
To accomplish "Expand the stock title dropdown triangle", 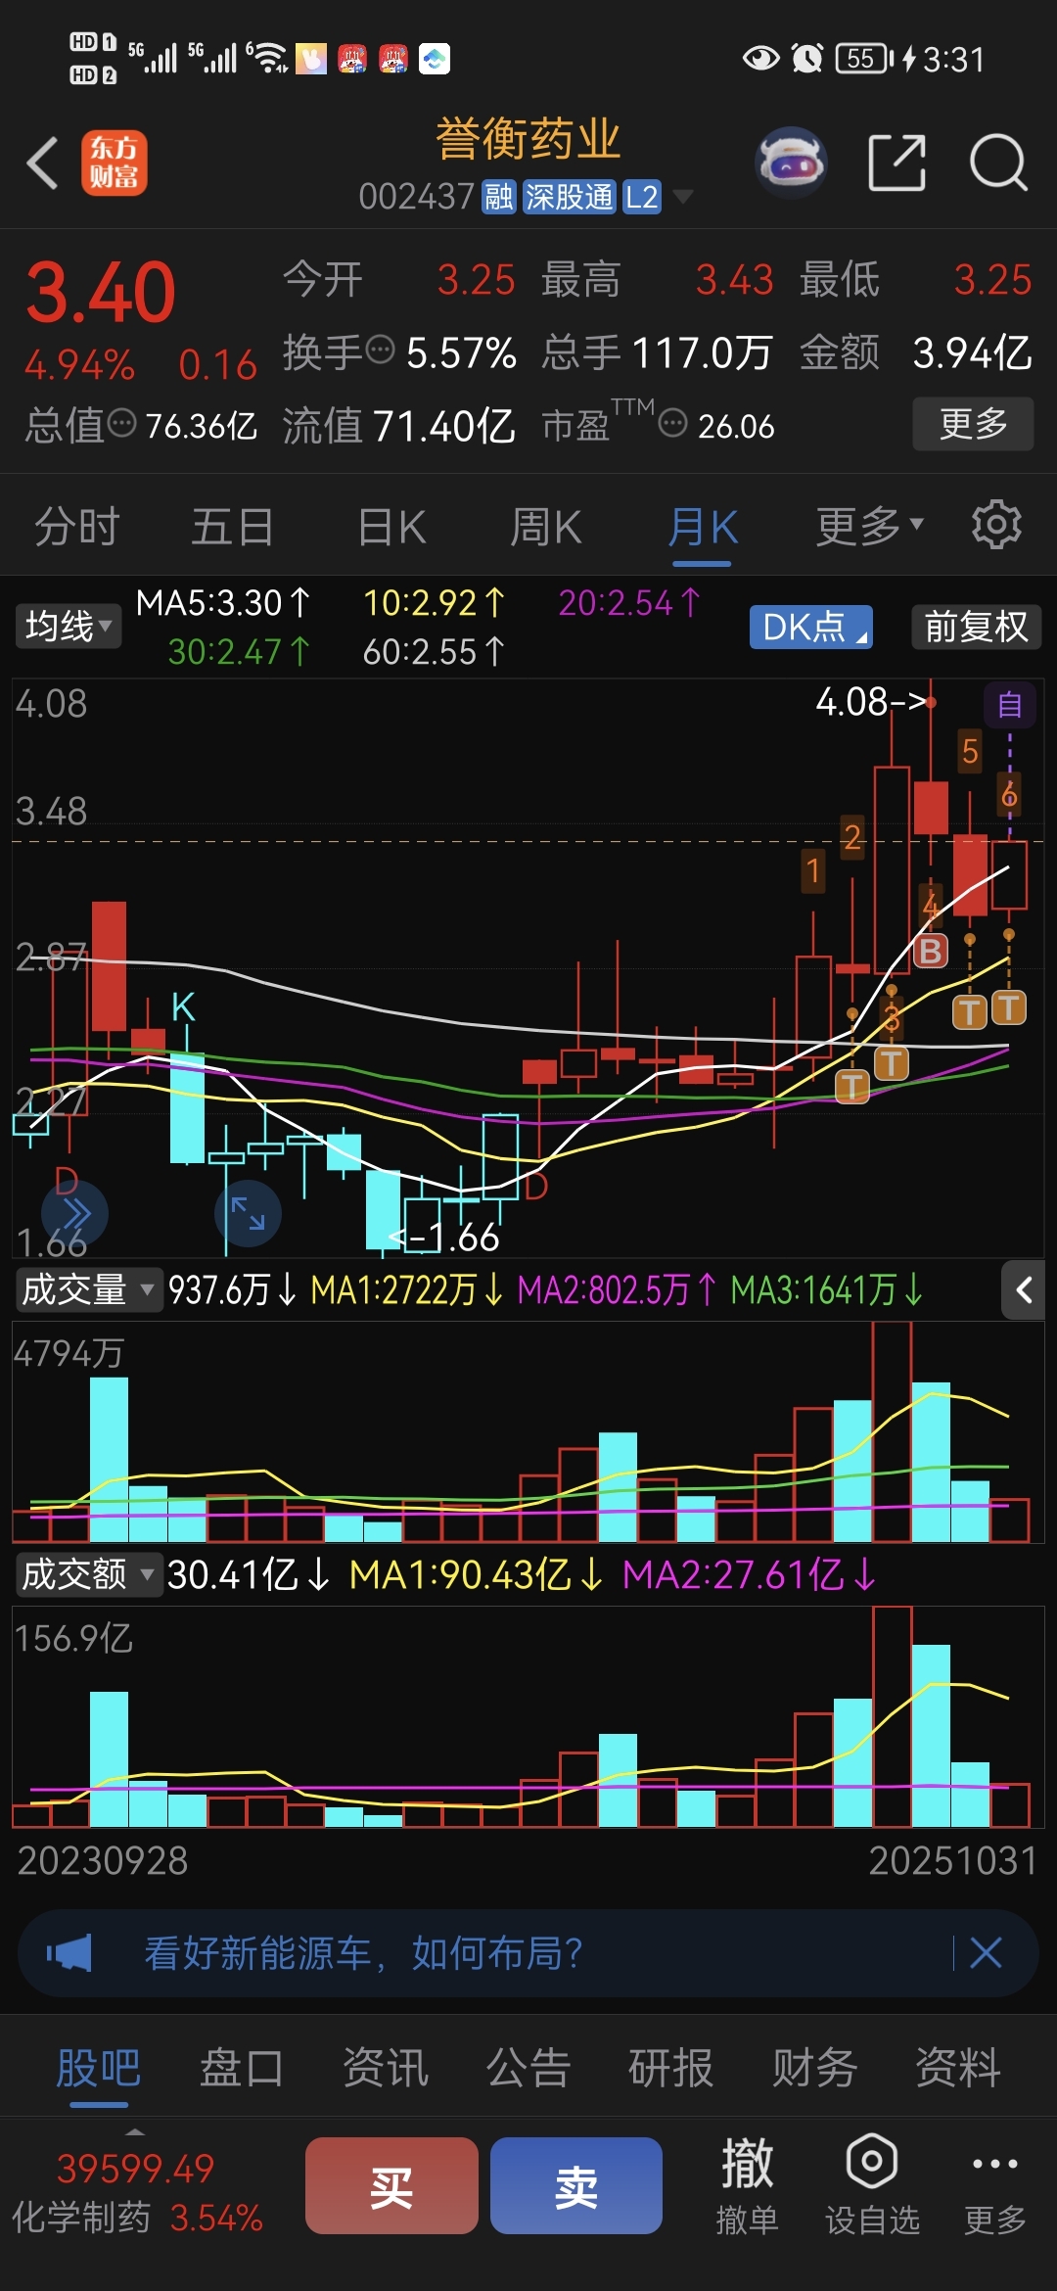I will (x=682, y=197).
